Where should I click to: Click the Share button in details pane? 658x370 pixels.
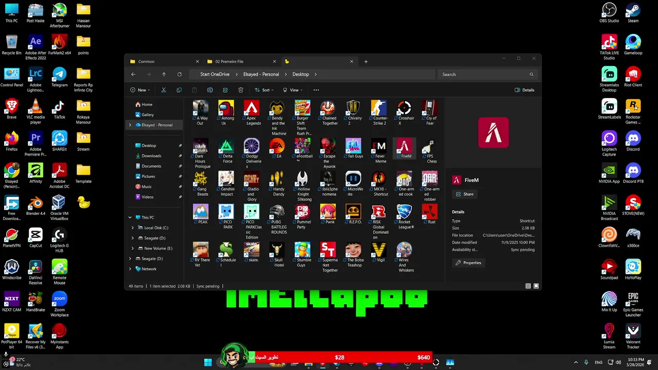[x=465, y=194]
